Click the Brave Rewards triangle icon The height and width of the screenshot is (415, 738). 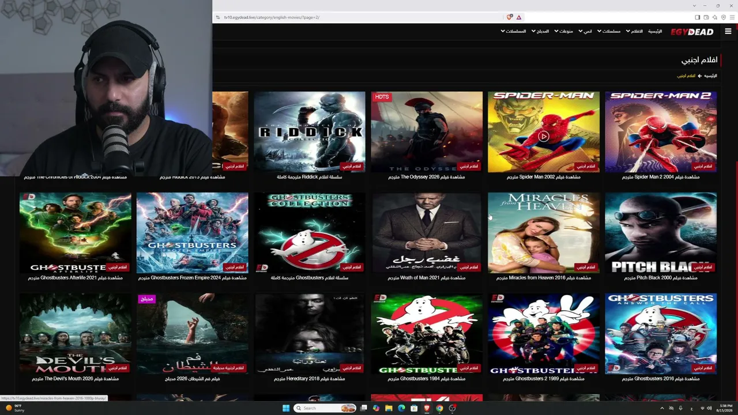coord(519,17)
